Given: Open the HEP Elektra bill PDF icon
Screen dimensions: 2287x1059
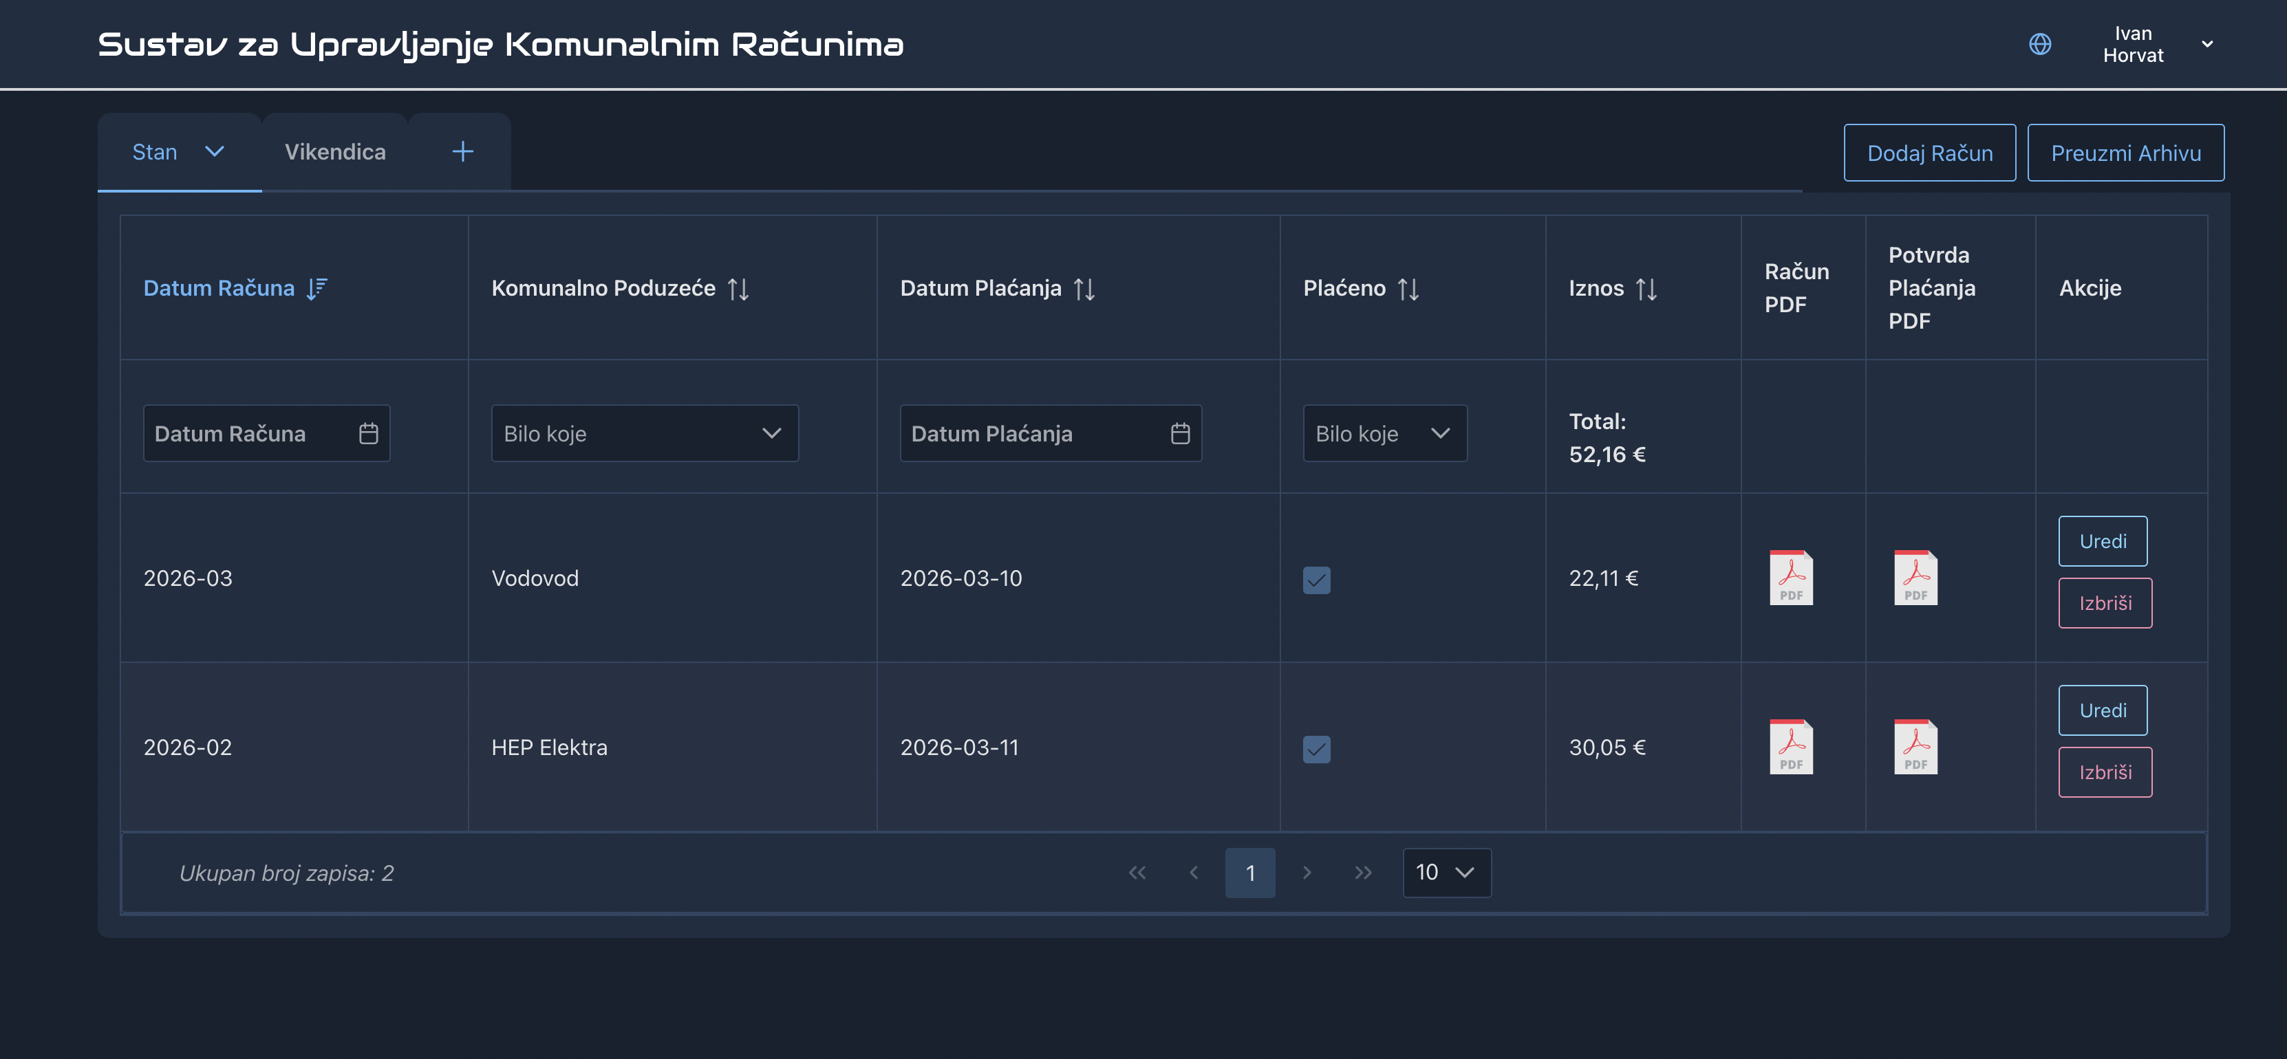Looking at the screenshot, I should coord(1791,747).
